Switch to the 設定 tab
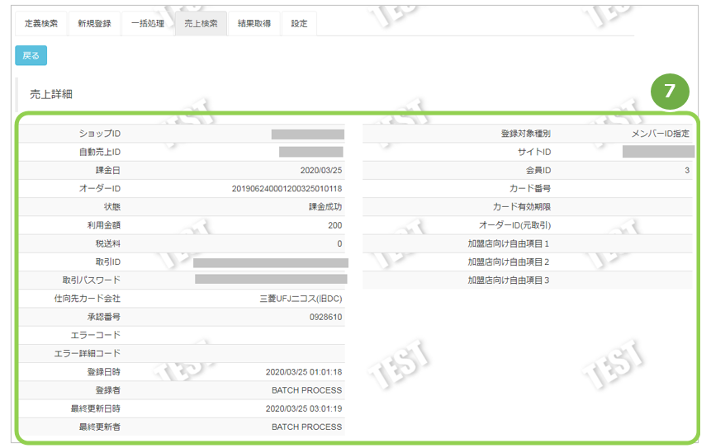 (299, 24)
